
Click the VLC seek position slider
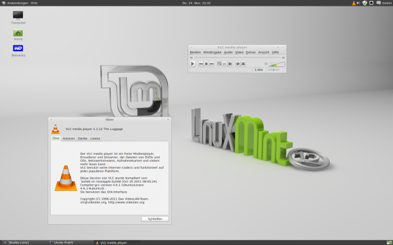tap(238, 57)
